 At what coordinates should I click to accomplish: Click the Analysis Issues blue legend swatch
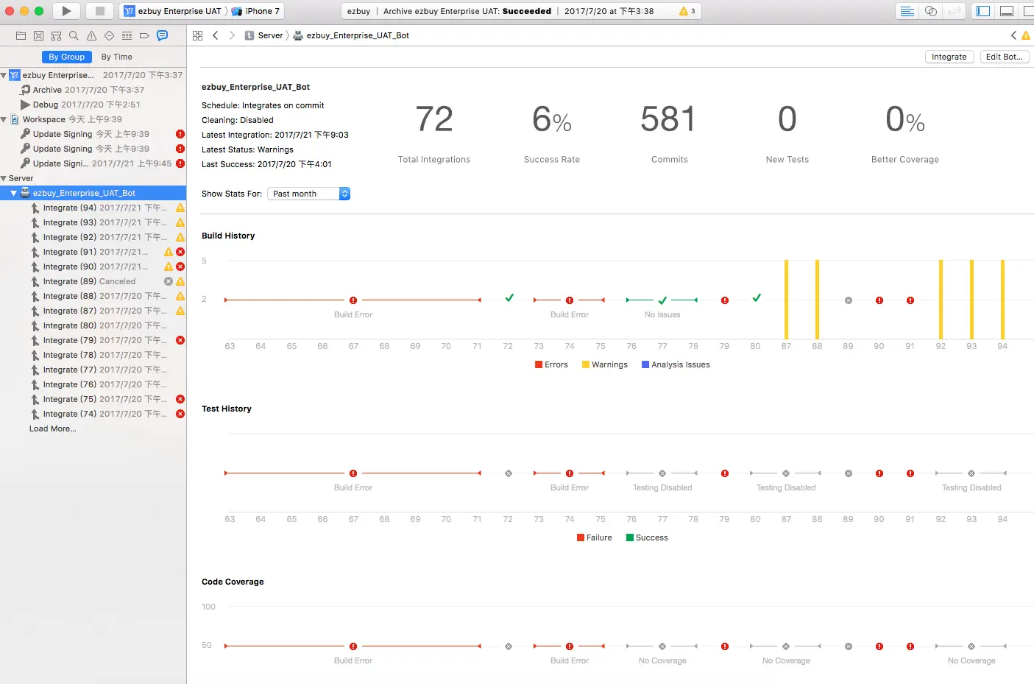point(645,364)
